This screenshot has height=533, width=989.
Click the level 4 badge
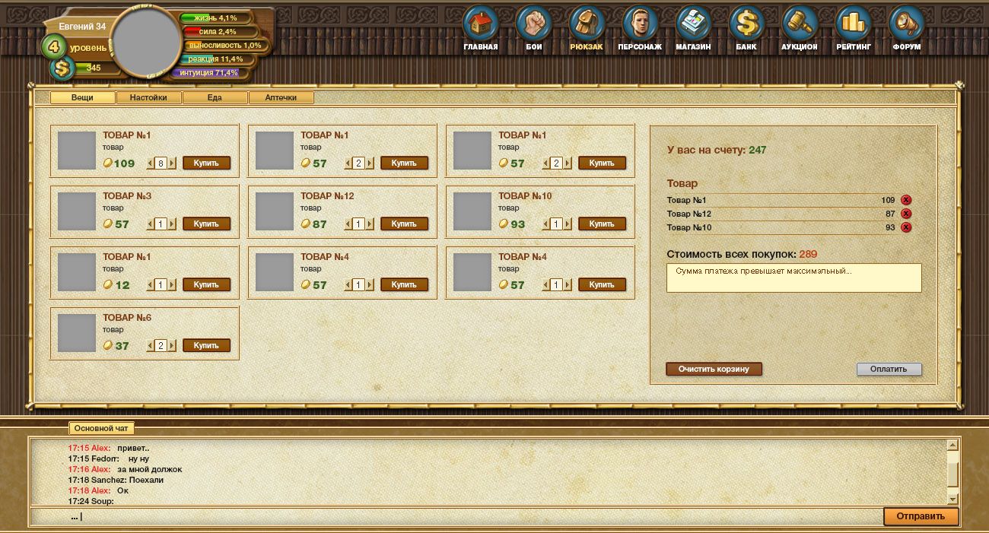53,46
